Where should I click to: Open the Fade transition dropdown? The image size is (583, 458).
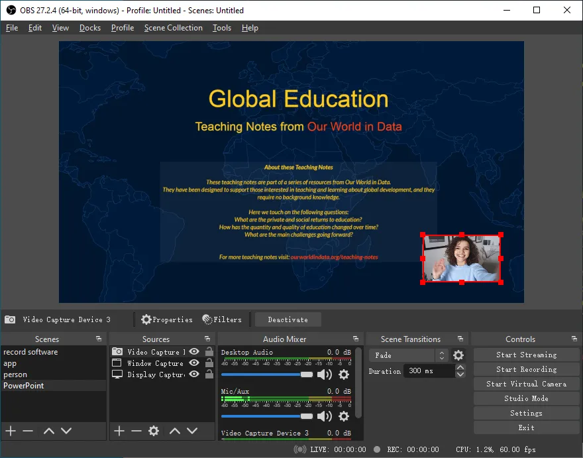pyautogui.click(x=408, y=355)
